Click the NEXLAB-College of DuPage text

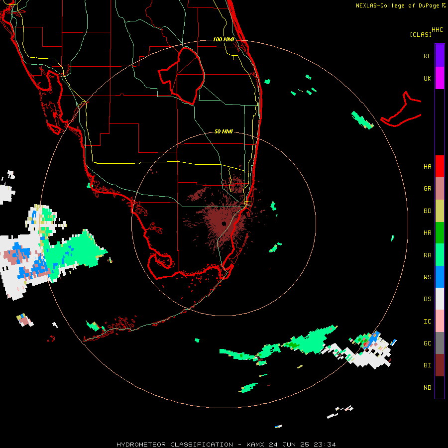coord(398,5)
